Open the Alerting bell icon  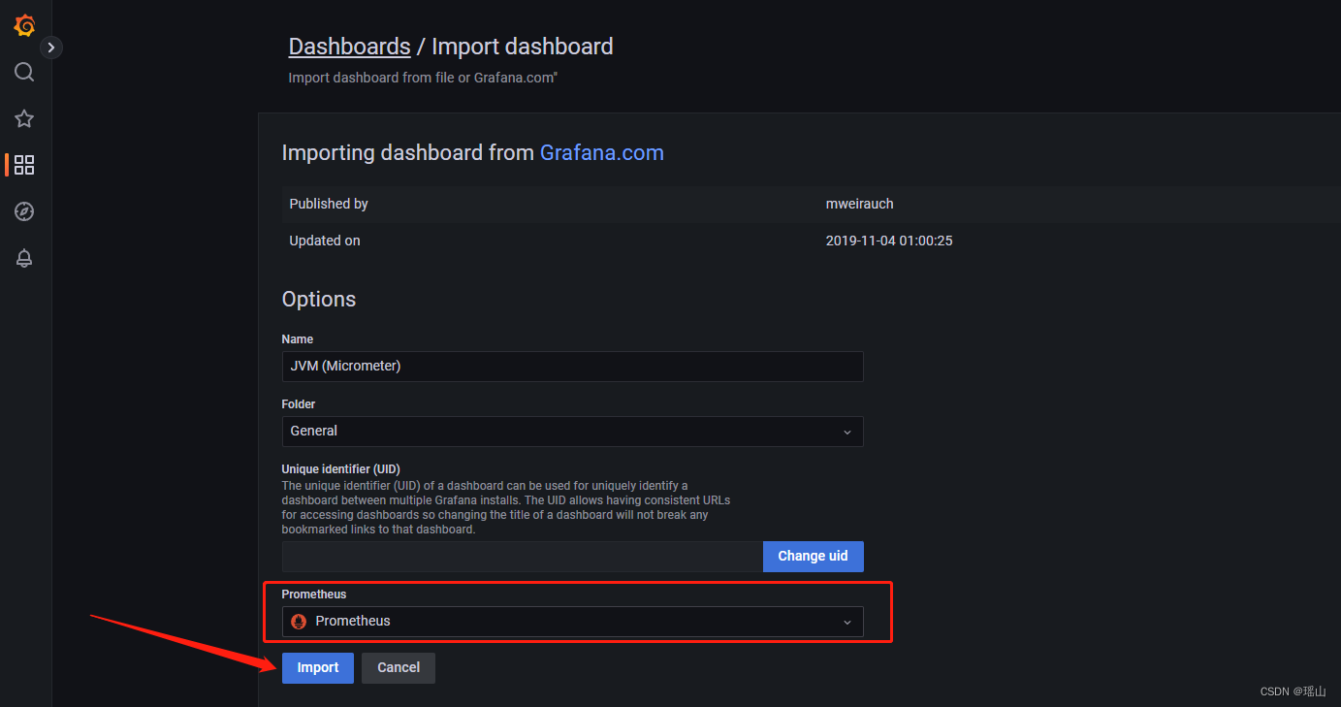tap(24, 258)
